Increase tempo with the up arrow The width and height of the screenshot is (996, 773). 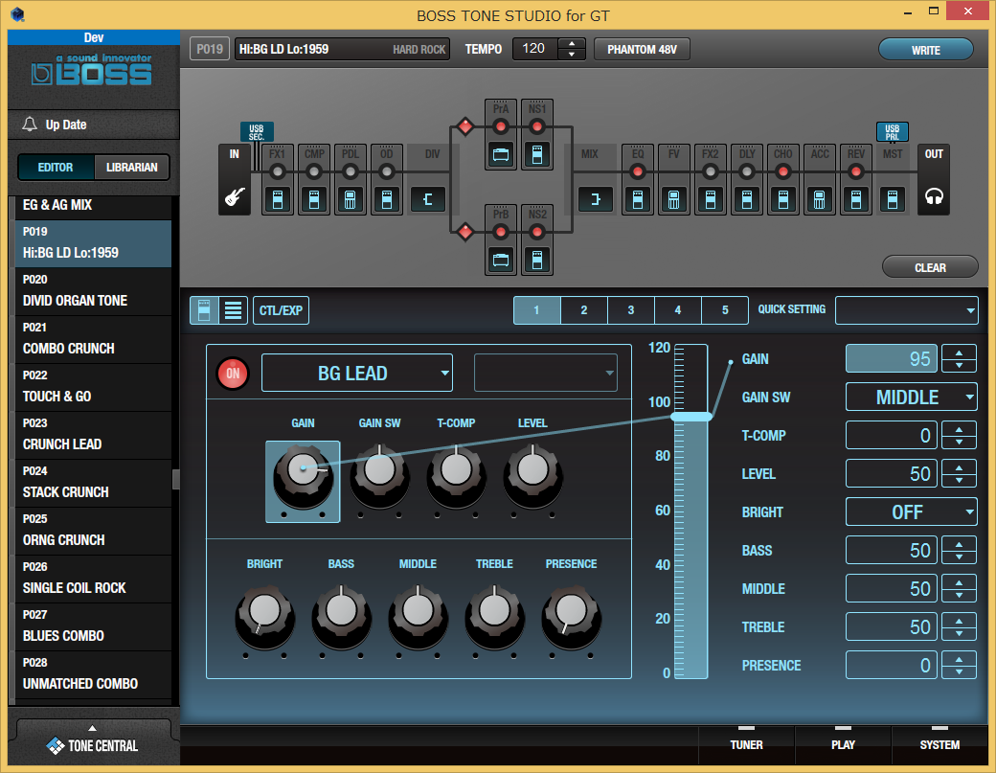pos(572,44)
